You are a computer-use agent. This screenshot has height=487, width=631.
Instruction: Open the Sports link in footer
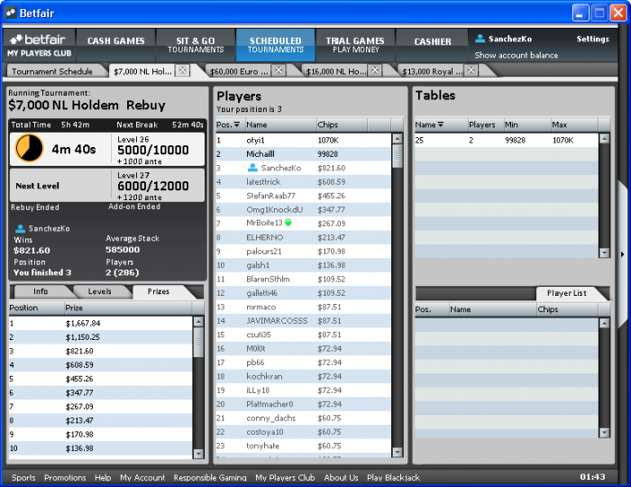coord(23,478)
